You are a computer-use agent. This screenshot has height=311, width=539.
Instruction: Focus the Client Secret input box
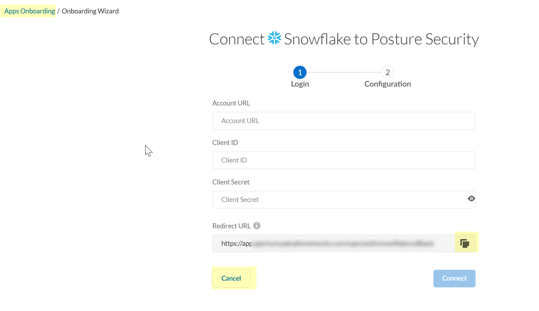(x=337, y=200)
